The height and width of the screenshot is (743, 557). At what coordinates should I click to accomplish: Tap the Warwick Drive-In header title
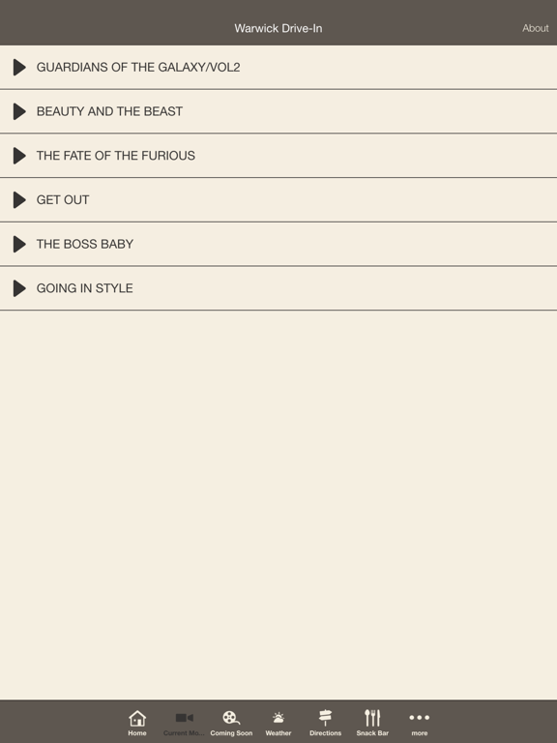(x=278, y=28)
